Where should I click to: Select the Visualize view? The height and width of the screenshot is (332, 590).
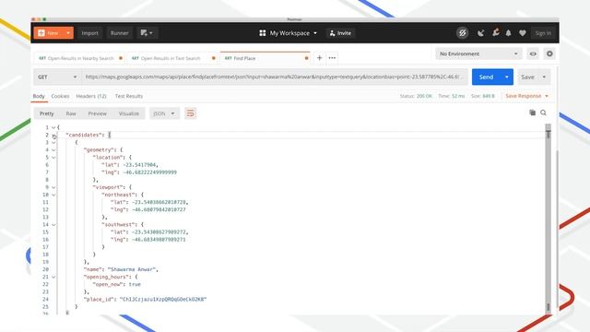pyautogui.click(x=129, y=113)
